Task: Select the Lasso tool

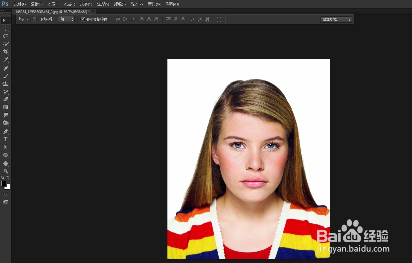Action: coord(6,36)
